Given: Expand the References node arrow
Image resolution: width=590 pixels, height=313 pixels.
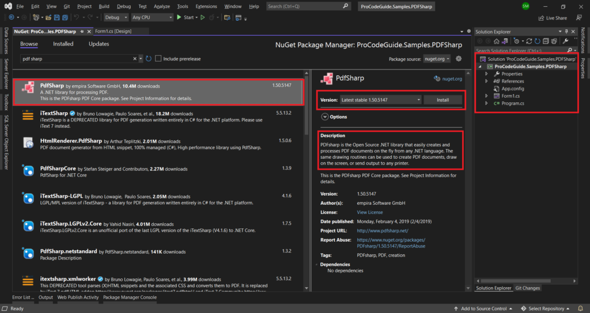Looking at the screenshot, I should coord(486,81).
